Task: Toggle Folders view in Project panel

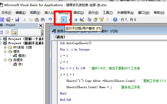Action: [x=14, y=32]
